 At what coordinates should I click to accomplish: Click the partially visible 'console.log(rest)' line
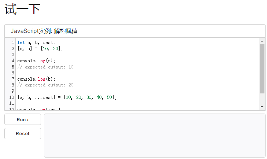click(x=40, y=109)
